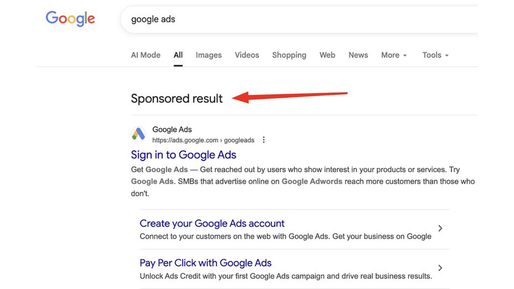514x289 pixels.
Task: Click the 'Google Ads' advertiser name
Action: (172, 129)
